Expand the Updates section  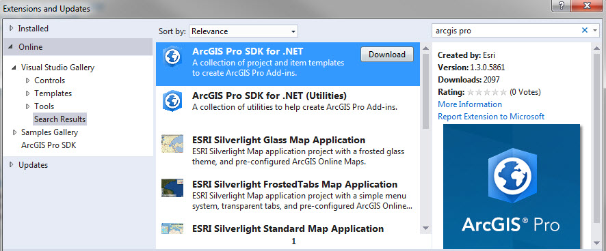(11, 164)
